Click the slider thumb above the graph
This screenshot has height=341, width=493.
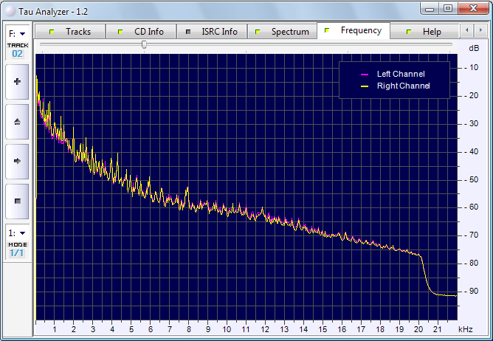(144, 45)
